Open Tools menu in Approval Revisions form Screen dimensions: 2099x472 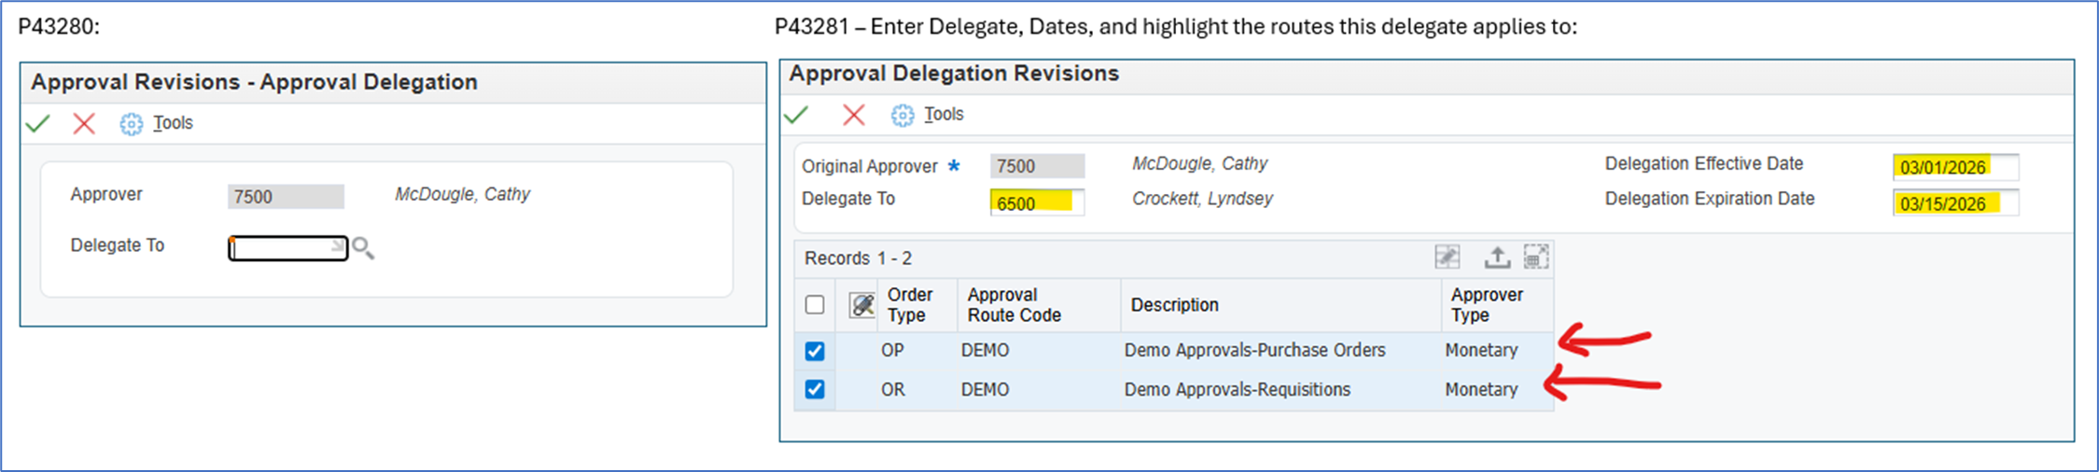(x=173, y=123)
